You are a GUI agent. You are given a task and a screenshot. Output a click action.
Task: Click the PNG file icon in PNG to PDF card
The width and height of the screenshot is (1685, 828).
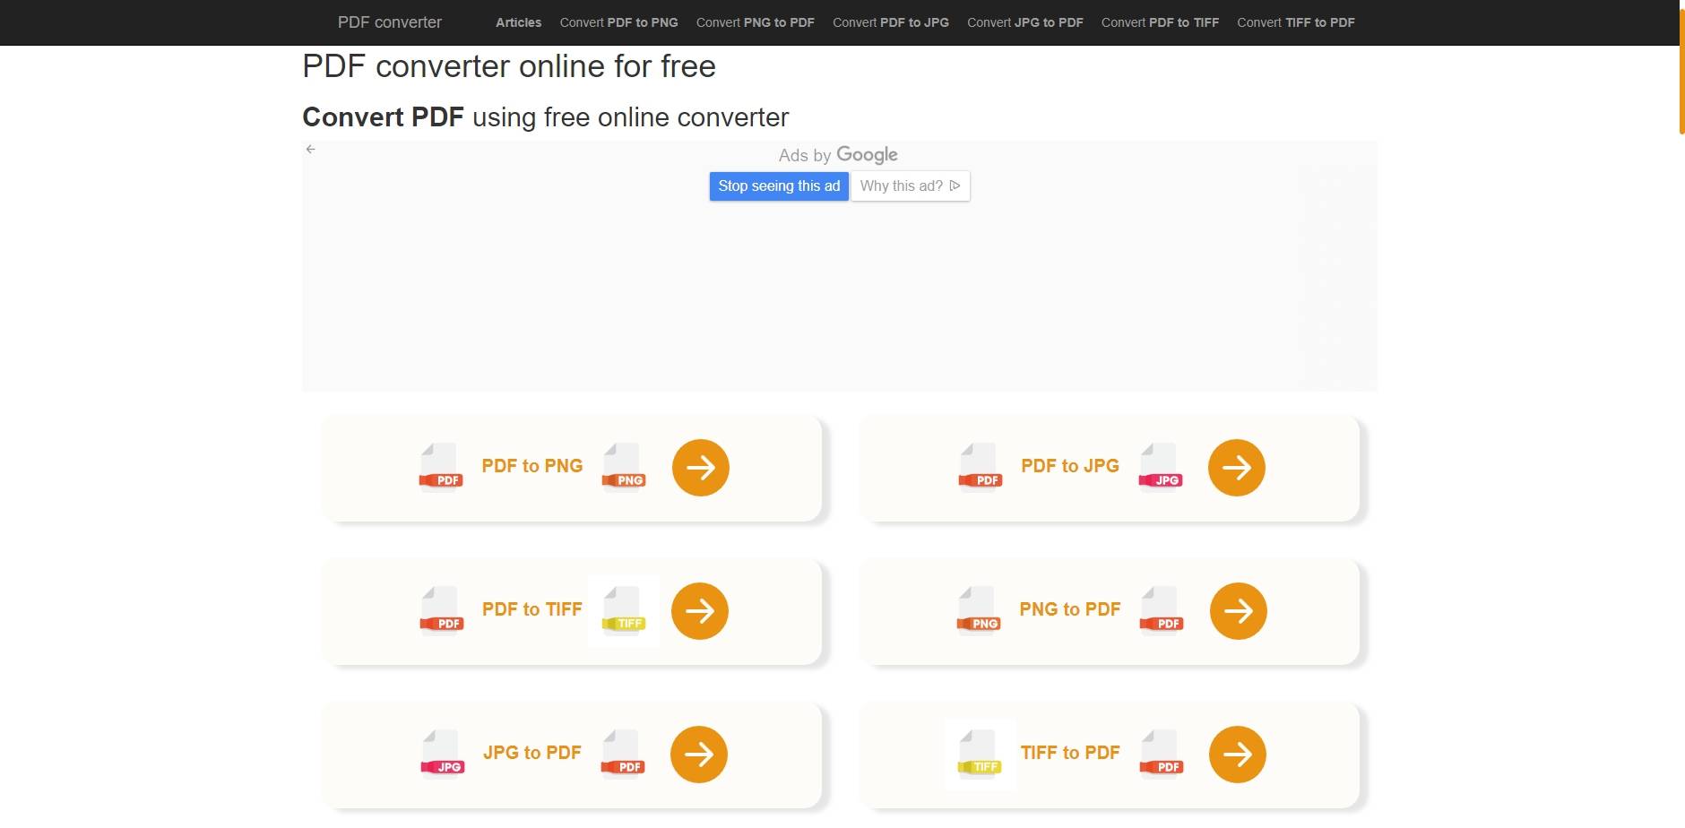[979, 611]
